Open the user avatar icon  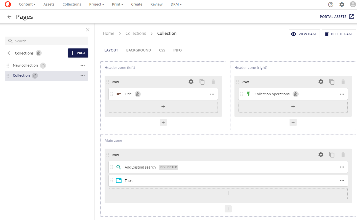pyautogui.click(x=353, y=4)
